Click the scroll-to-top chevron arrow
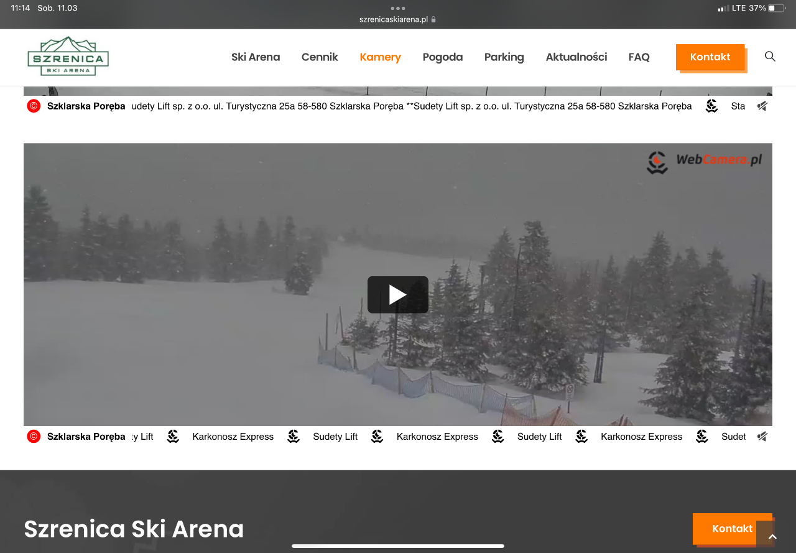This screenshot has height=553, width=796. [x=772, y=537]
